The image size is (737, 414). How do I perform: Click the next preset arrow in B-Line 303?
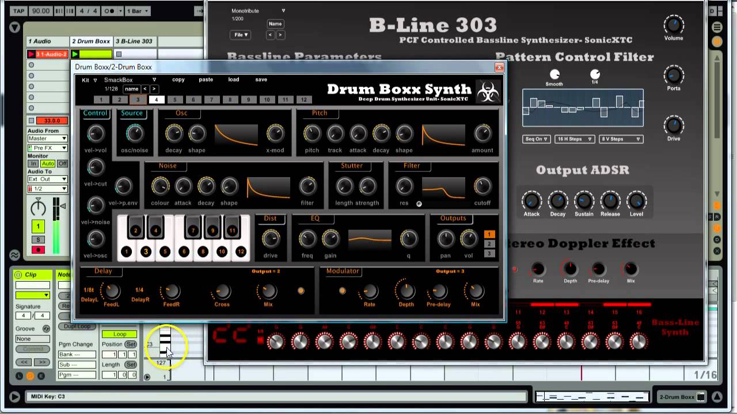click(280, 35)
